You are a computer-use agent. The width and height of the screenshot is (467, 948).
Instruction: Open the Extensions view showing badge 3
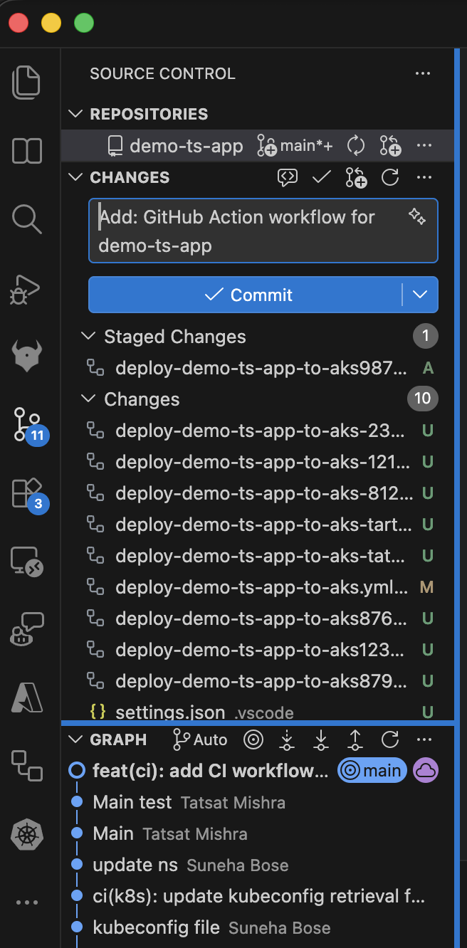[26, 493]
